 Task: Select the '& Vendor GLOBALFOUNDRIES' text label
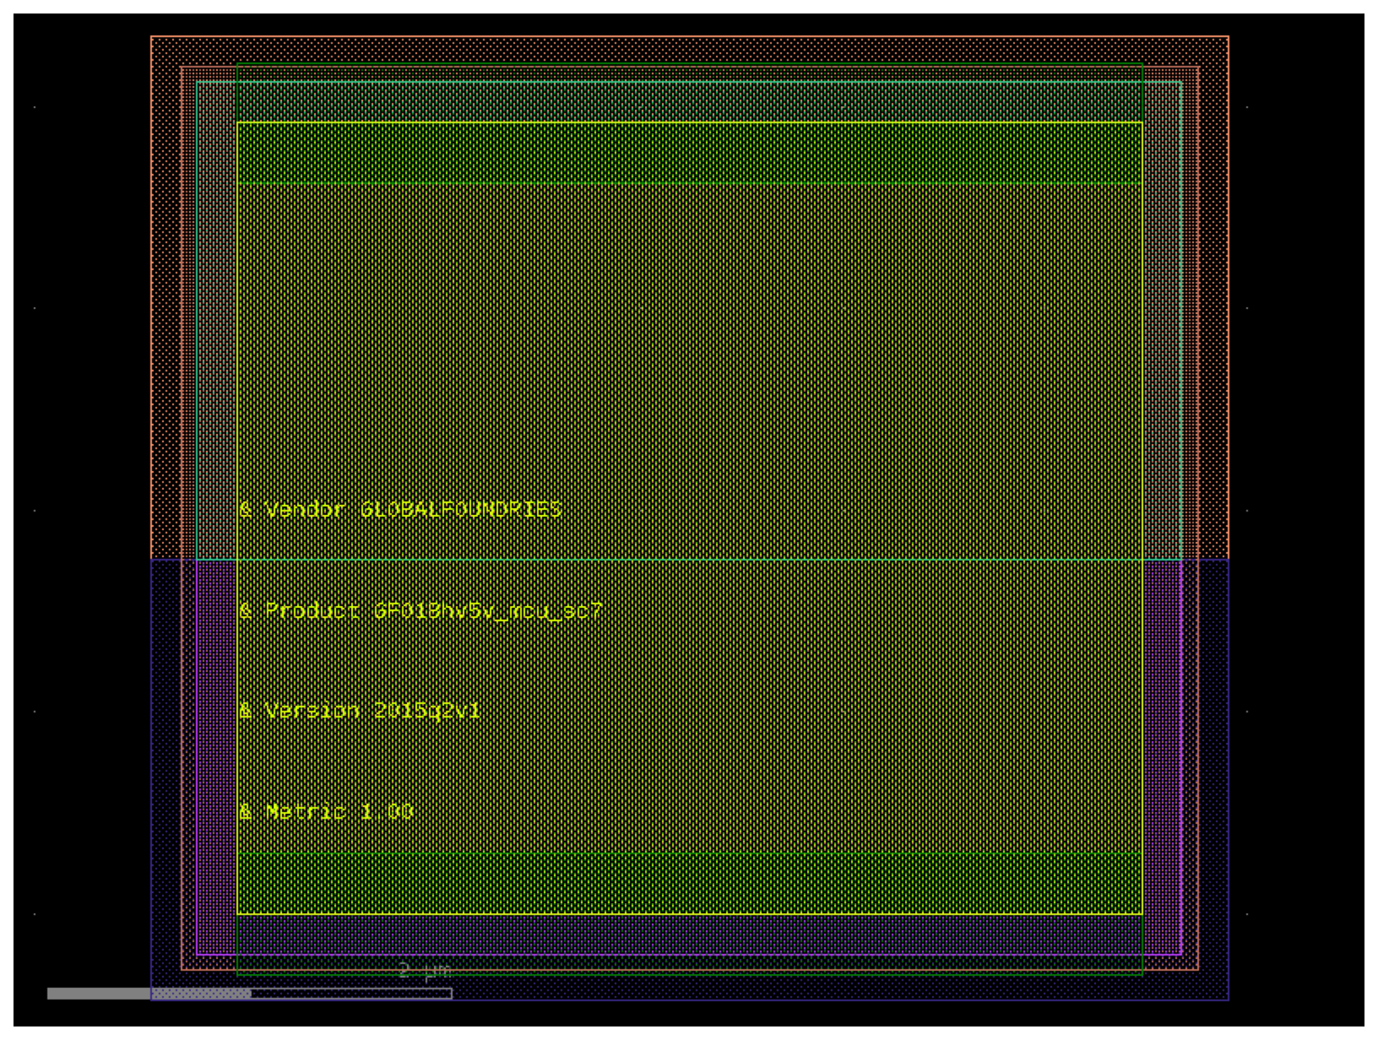tap(401, 510)
